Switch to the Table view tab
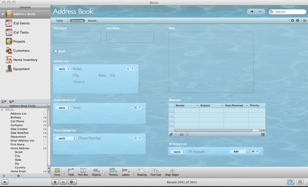 pyautogui.click(x=59, y=21)
